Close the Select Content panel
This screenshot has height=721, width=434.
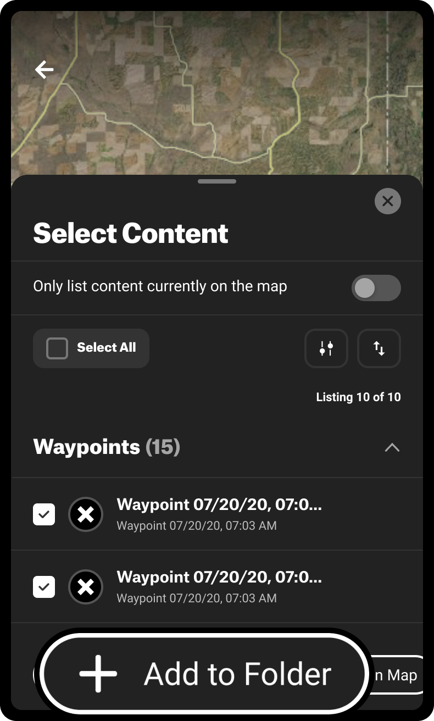point(387,201)
